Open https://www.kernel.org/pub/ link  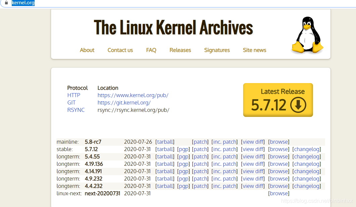[x=133, y=95]
